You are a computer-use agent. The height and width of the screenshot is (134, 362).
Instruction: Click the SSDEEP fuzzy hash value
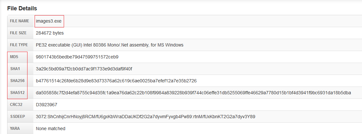pyautogui.click(x=146, y=117)
